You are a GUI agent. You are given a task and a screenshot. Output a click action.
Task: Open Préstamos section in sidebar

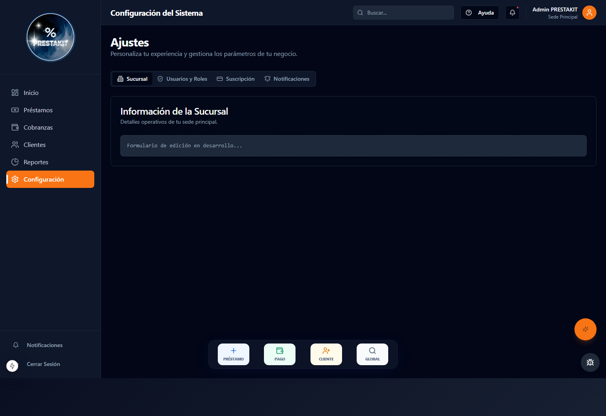(x=50, y=110)
